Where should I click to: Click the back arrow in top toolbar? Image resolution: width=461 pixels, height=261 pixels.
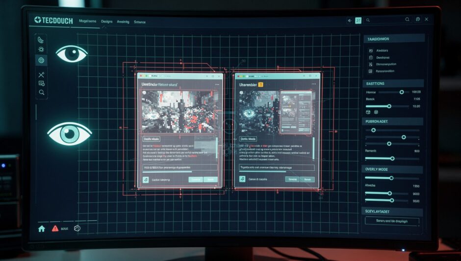coord(350,21)
